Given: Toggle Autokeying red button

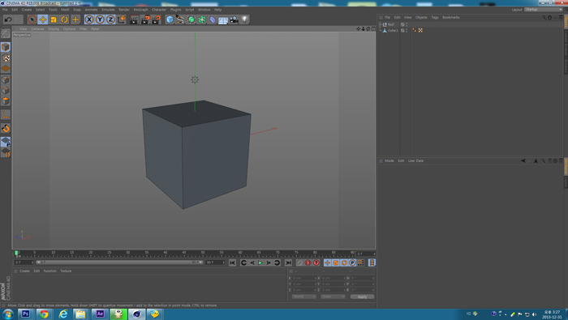Looking at the screenshot, I should 308,262.
